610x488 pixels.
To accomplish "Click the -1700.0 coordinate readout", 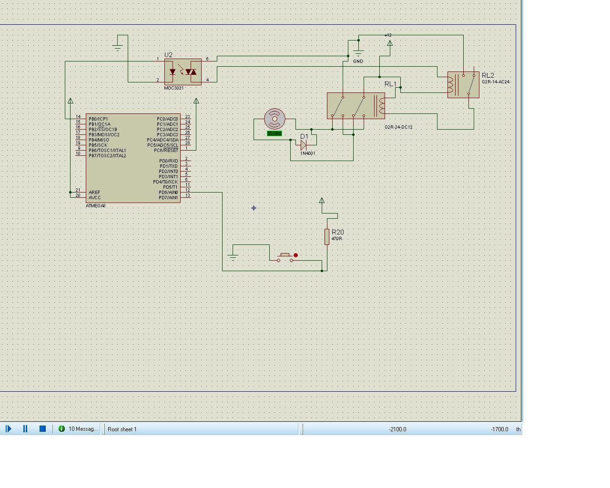I will [x=499, y=429].
